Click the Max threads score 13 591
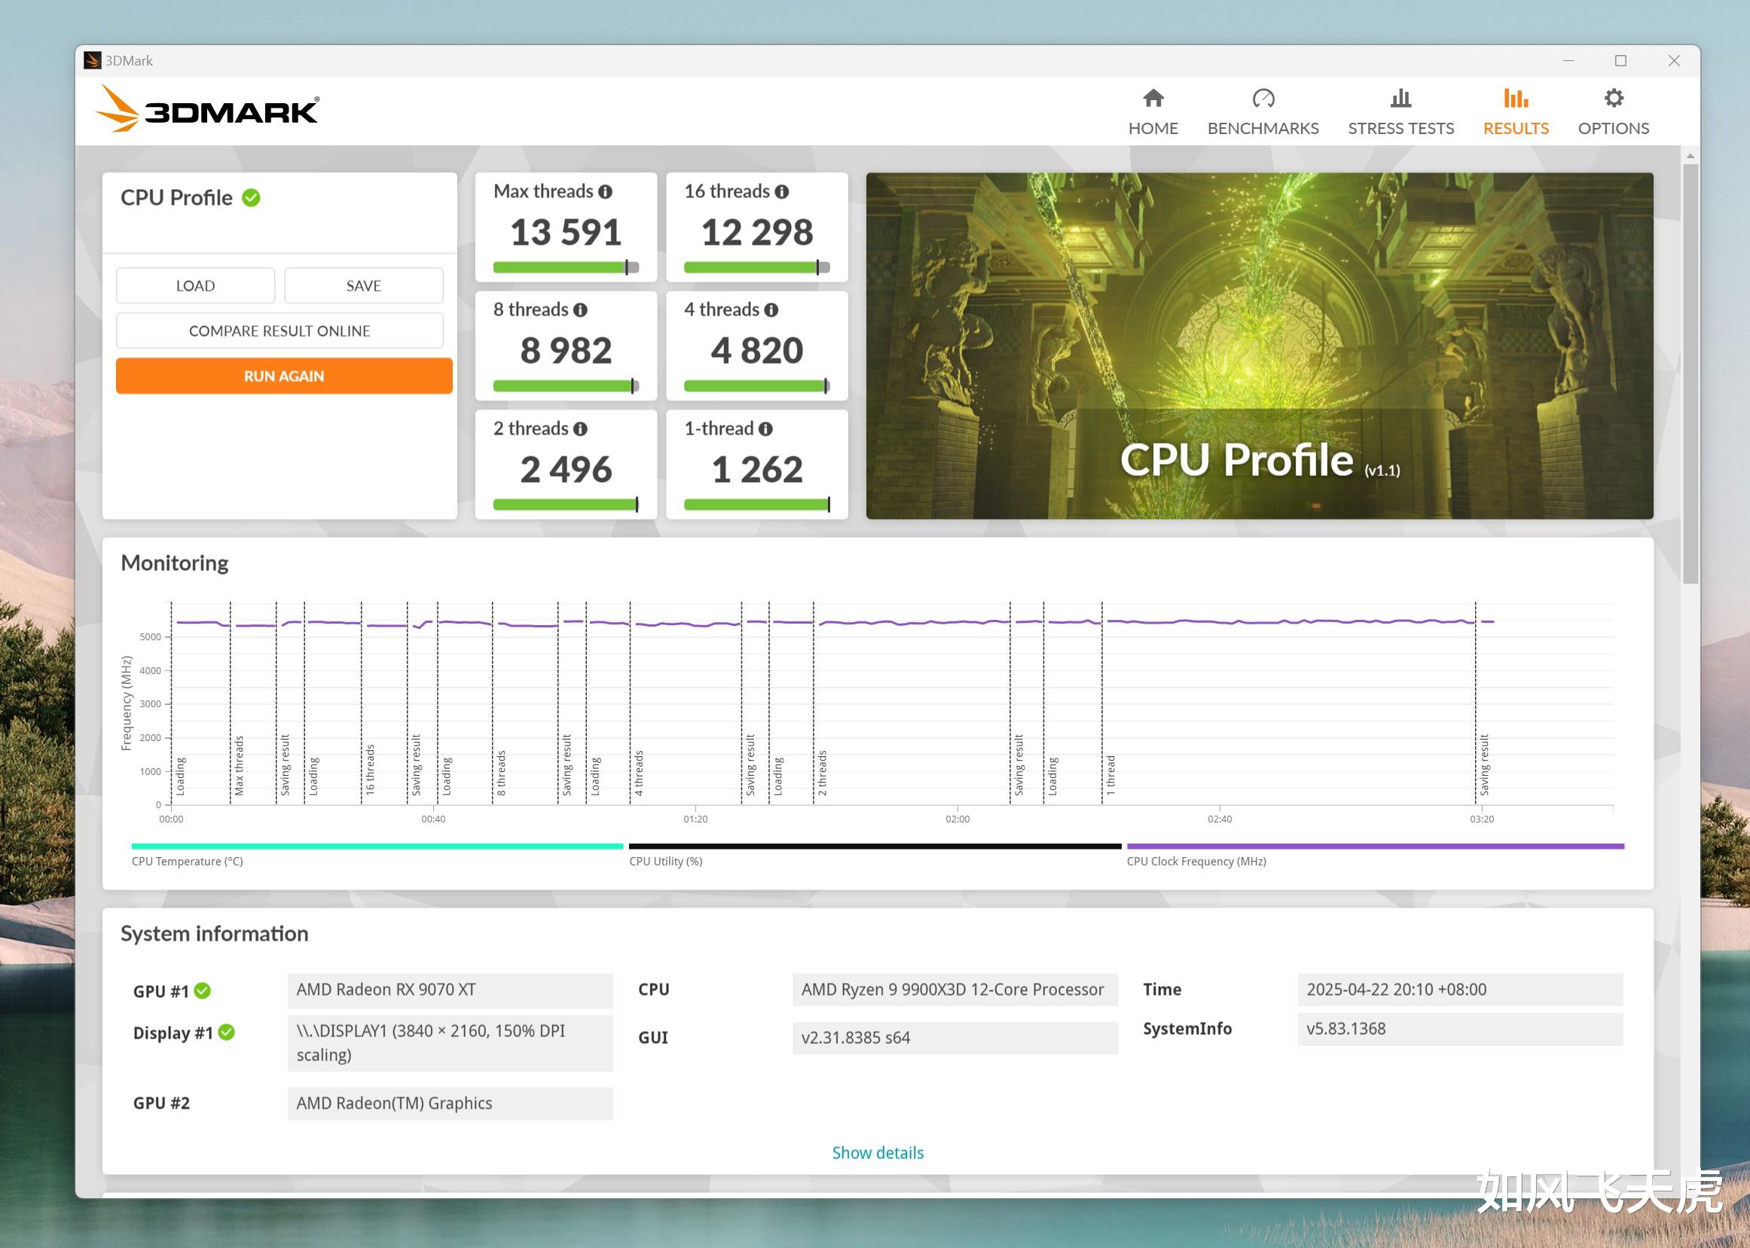 point(566,232)
